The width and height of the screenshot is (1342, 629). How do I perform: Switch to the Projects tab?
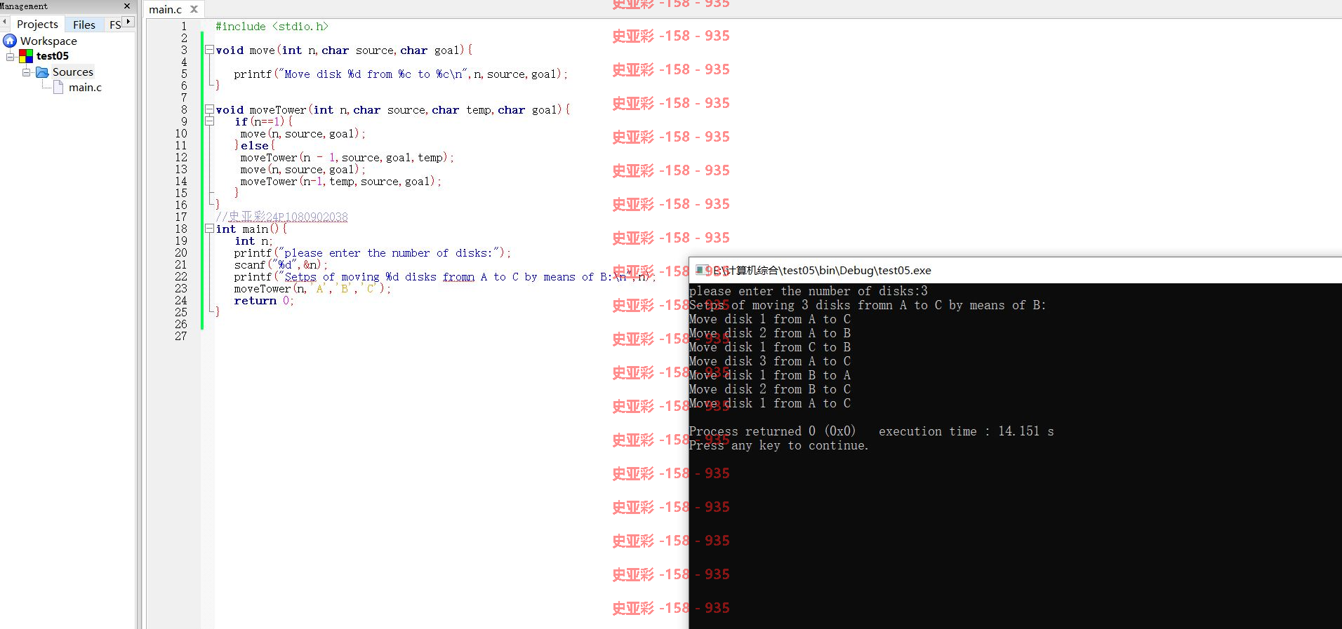pyautogui.click(x=37, y=25)
